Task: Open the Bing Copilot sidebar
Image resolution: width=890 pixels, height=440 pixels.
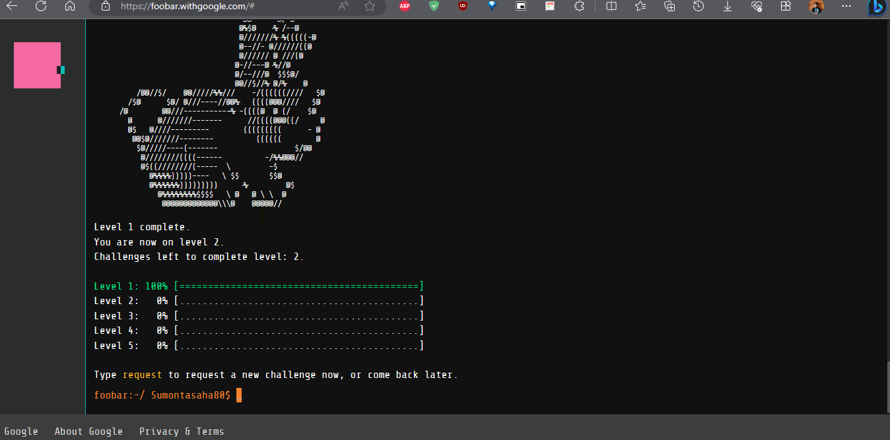Action: pyautogui.click(x=877, y=7)
